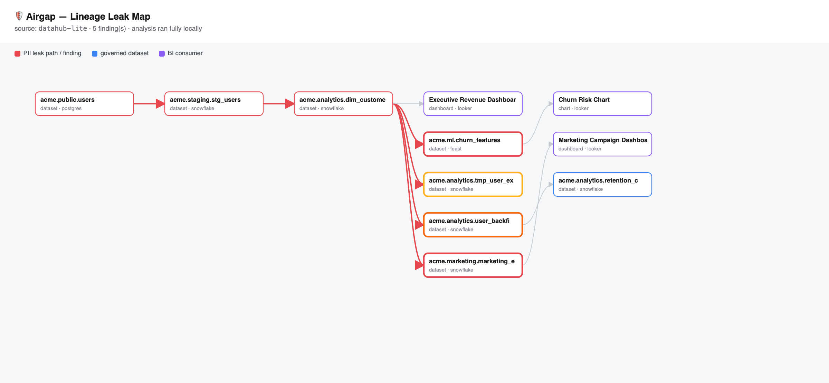This screenshot has width=829, height=383.
Task: Click the 'BI consumer' legend label
Action: tap(185, 53)
